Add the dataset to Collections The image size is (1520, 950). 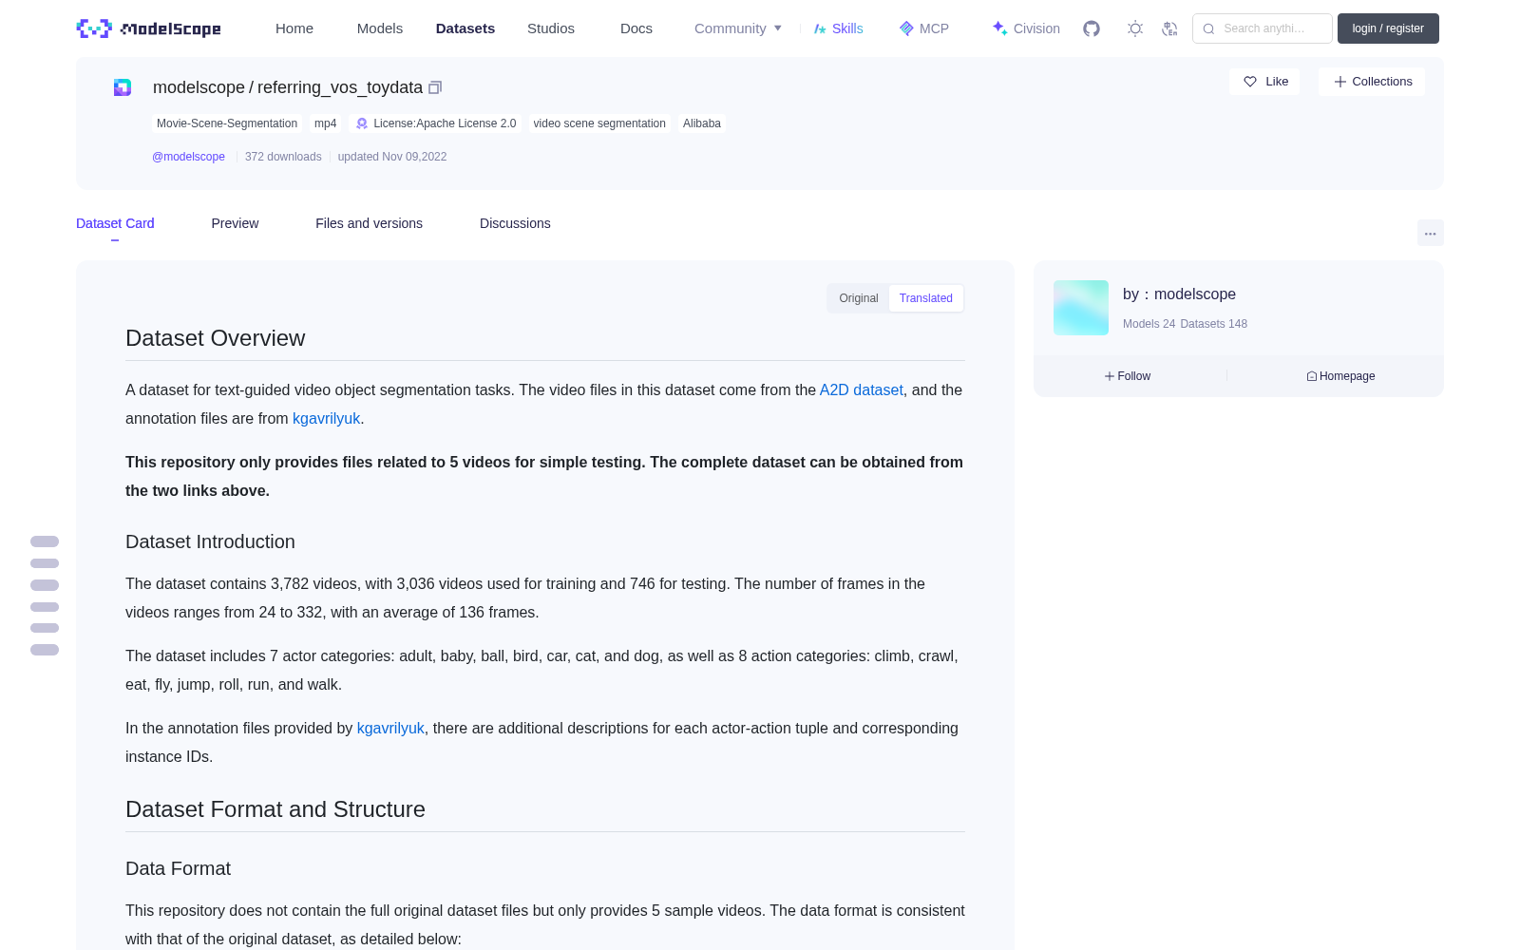pos(1372,82)
